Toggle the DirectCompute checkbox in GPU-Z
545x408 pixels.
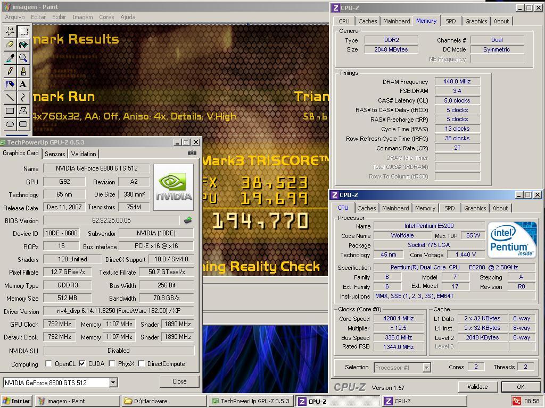click(141, 363)
